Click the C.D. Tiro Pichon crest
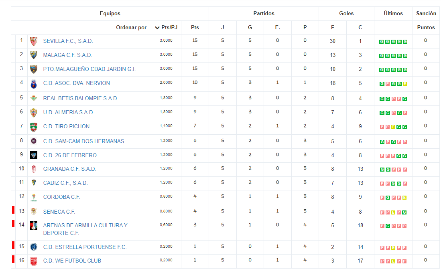 coord(33,127)
